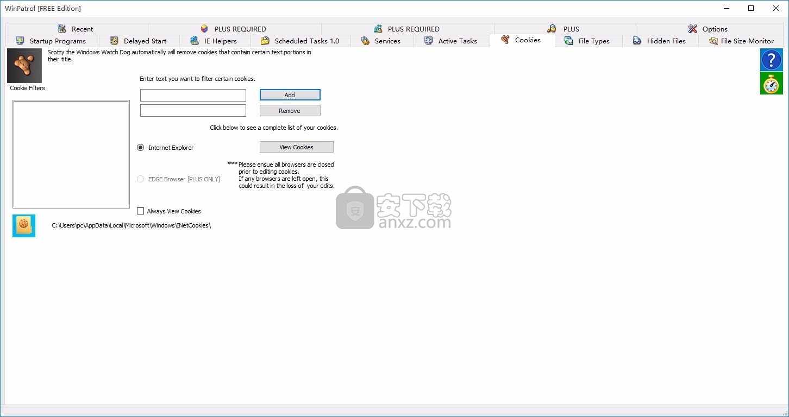Select the Scheduled Tasks 1.0 tab
Screen dimensions: 789x417
tap(300, 41)
